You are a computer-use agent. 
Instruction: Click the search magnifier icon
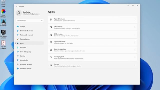(x=42, y=20)
